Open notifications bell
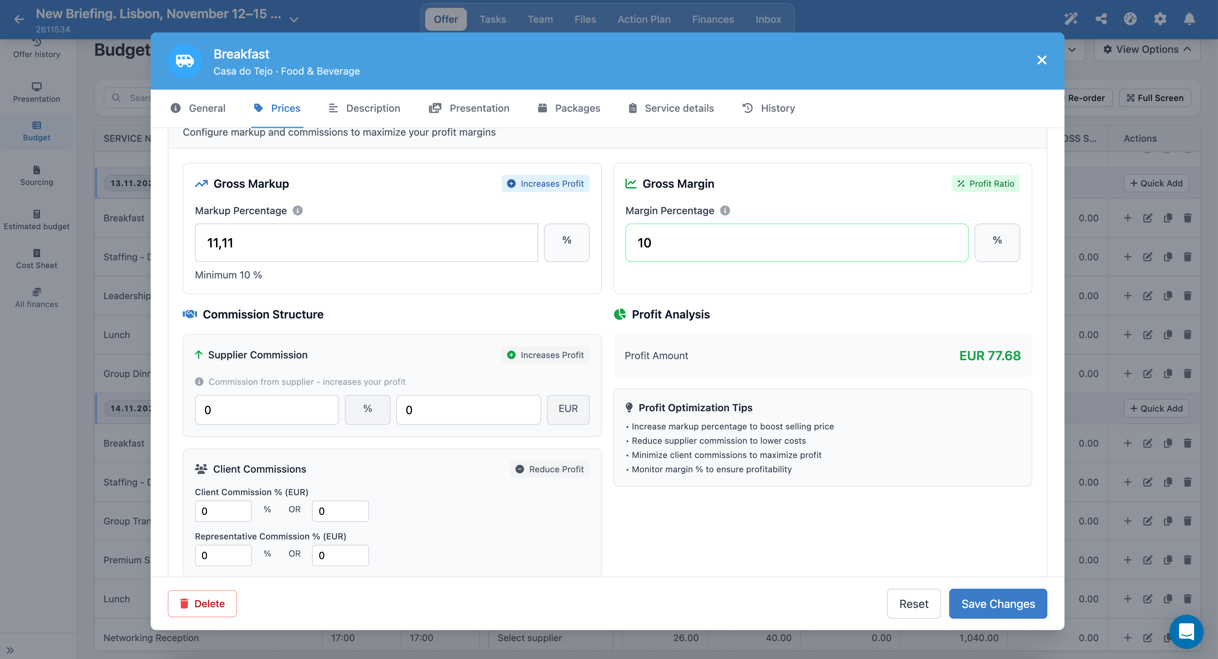This screenshot has height=659, width=1218. tap(1189, 19)
